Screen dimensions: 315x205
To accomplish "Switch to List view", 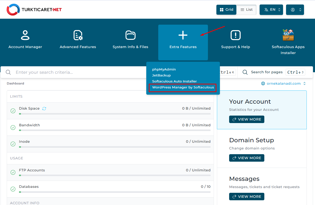I will tap(246, 10).
